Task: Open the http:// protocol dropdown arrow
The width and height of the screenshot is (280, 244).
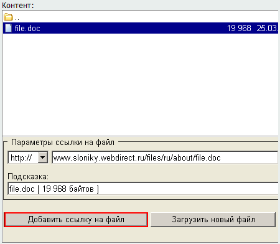Action: tap(43, 157)
